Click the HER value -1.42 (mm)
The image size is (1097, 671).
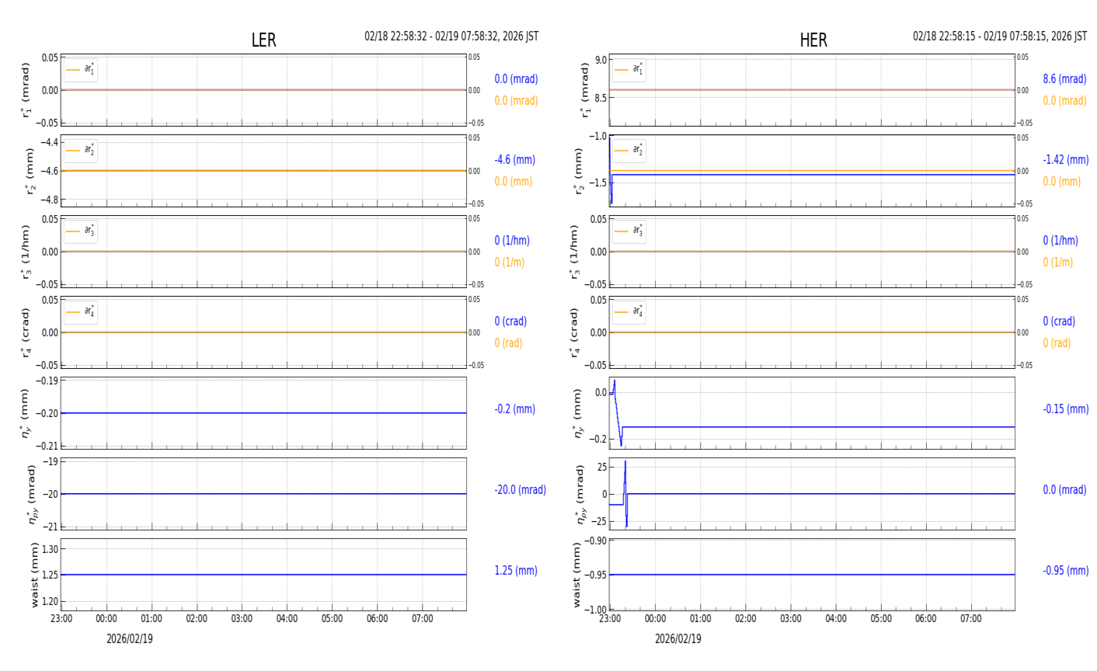(x=1066, y=160)
